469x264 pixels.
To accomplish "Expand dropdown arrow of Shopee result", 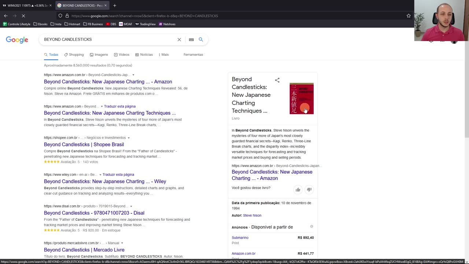I will [128, 138].
